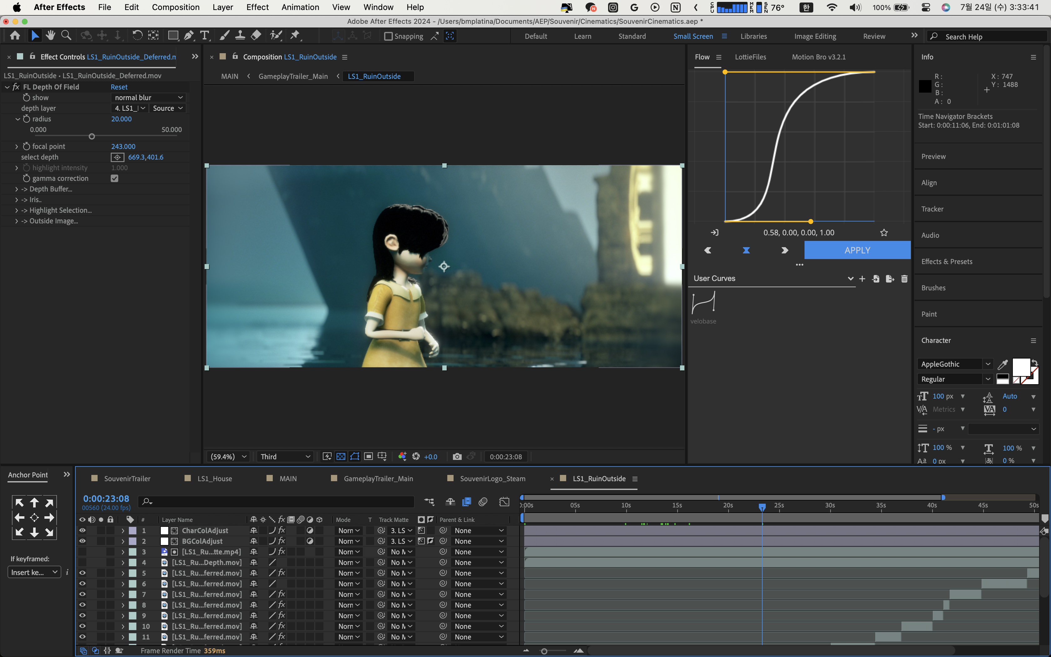Open the Align panel

[x=929, y=183]
